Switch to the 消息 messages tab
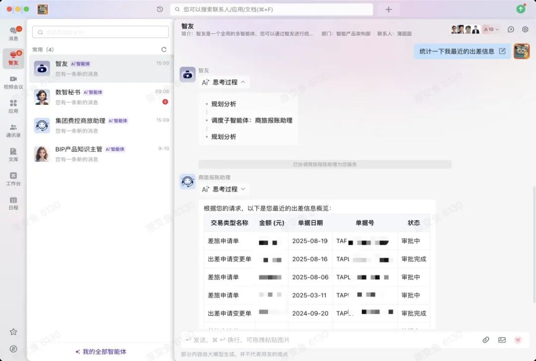 tap(13, 33)
